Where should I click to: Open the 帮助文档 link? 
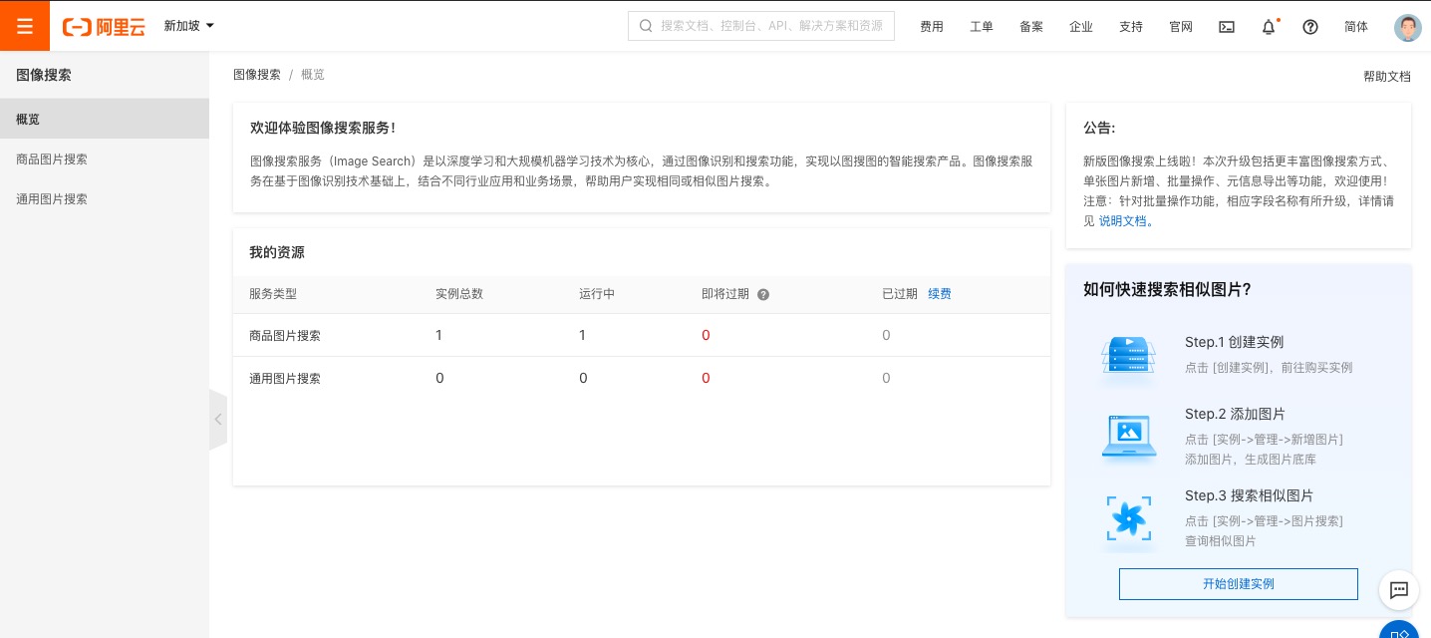pos(1387,77)
